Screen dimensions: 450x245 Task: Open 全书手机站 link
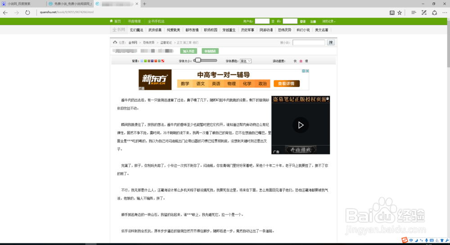pyautogui.click(x=156, y=21)
